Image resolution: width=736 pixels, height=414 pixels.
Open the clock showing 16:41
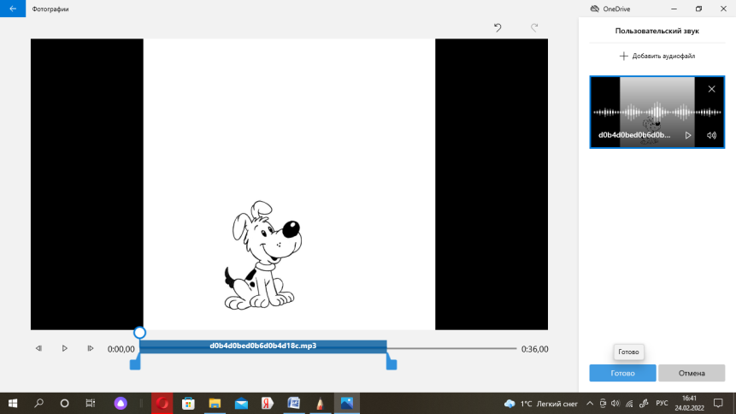pos(690,403)
